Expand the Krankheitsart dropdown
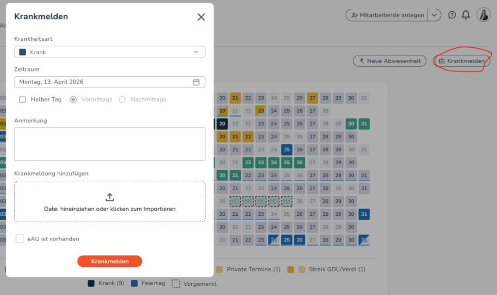Screen dimensions: 497x295 [x=196, y=52]
